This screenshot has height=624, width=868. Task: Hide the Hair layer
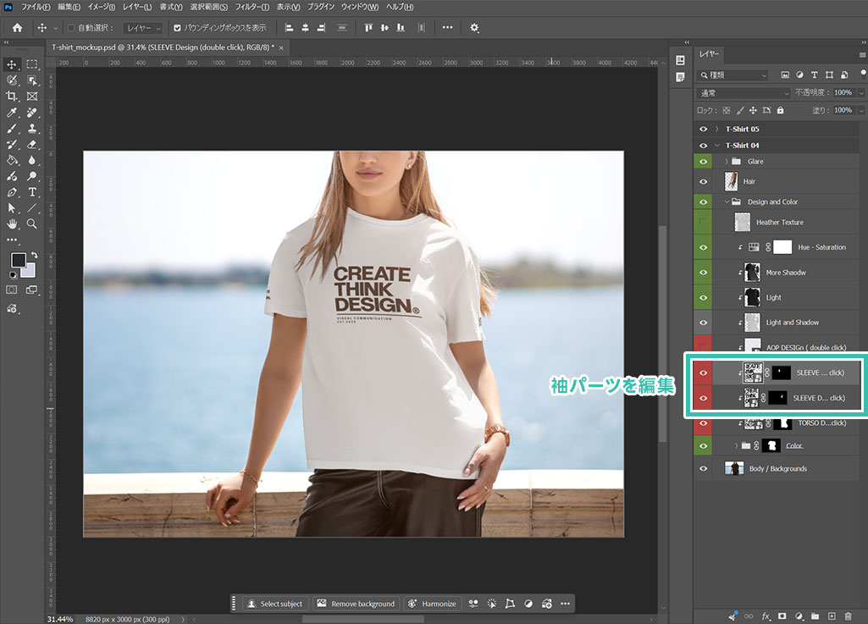coord(703,181)
